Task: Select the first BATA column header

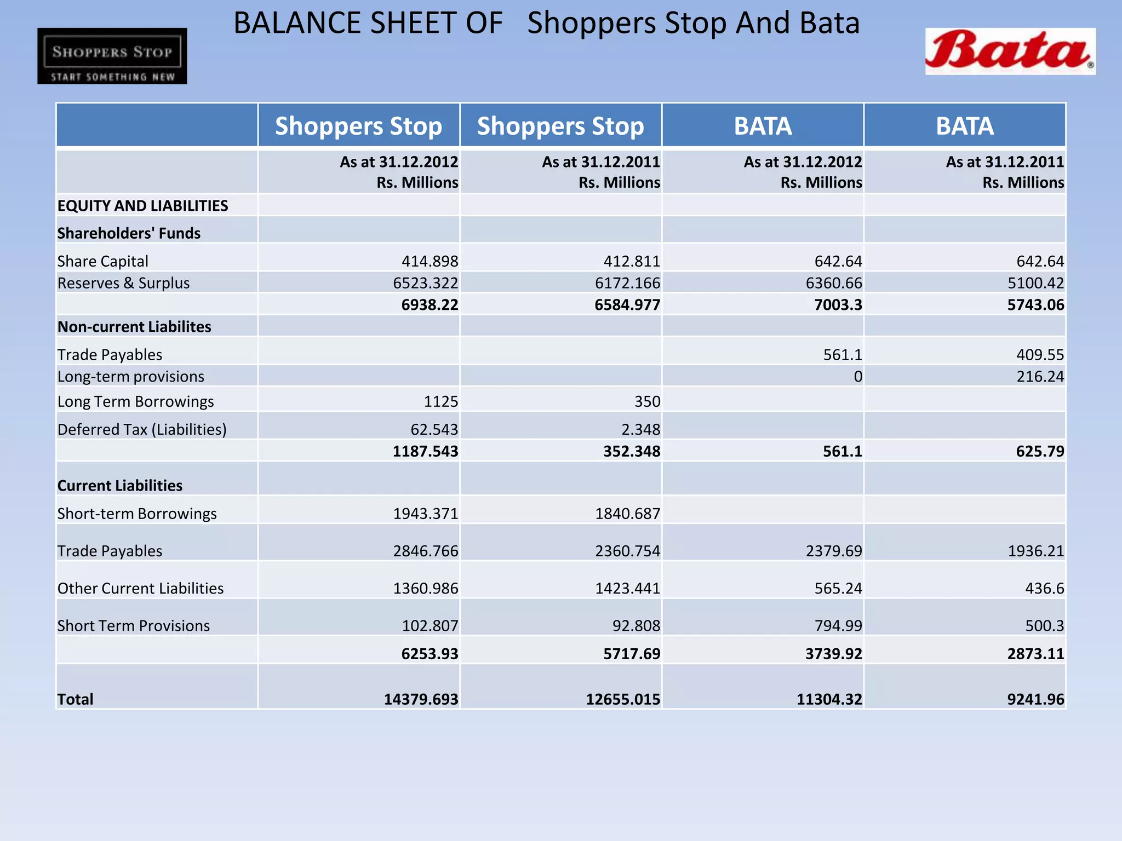Action: coord(762,126)
